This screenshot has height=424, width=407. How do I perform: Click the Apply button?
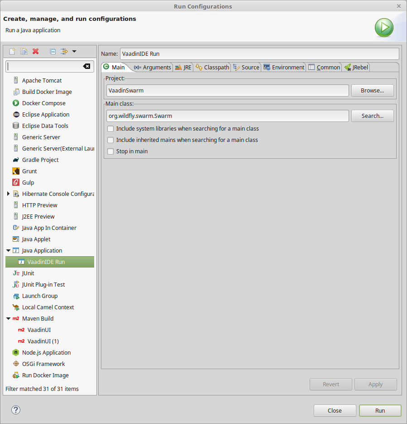(x=375, y=384)
